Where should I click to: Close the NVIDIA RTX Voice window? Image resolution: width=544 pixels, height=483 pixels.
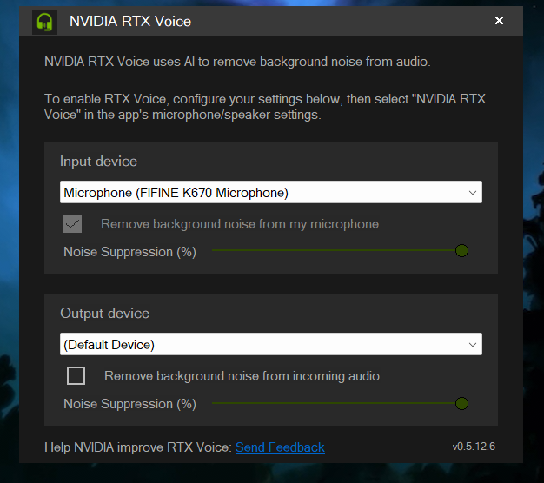499,21
